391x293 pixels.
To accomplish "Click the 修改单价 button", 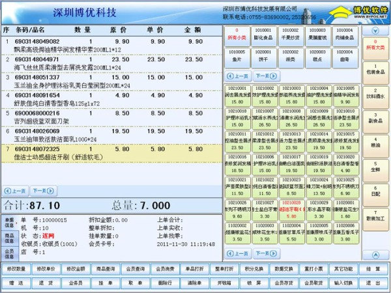I will click(46, 270).
